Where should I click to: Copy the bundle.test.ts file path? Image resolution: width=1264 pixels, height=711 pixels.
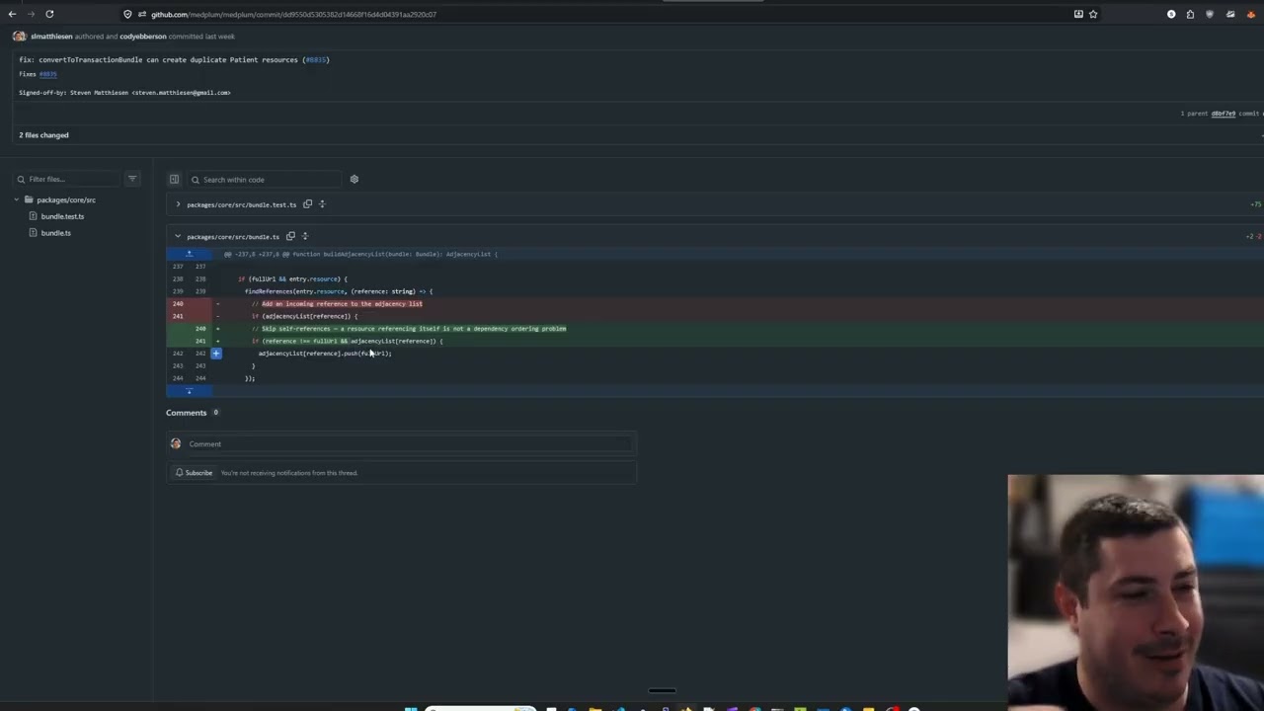click(307, 204)
